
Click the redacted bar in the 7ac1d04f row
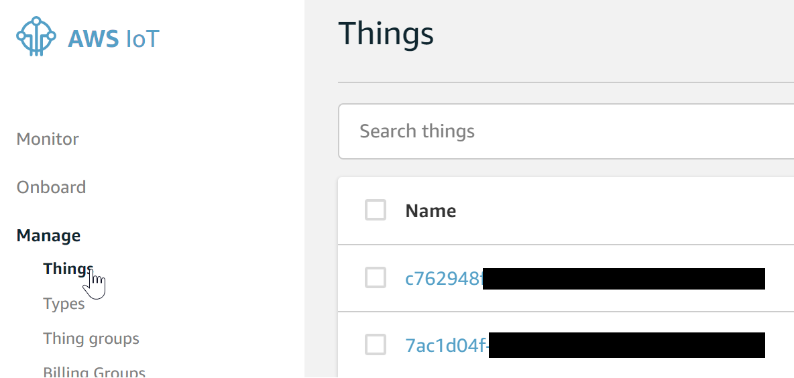[627, 346]
